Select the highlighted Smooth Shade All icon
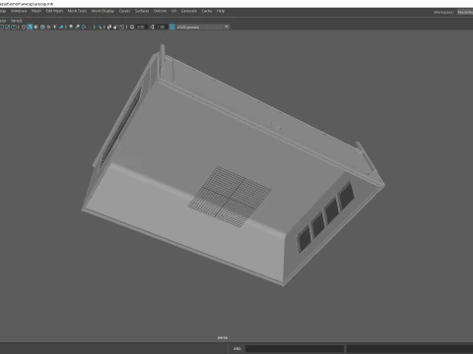This screenshot has height=354, width=473. [30, 27]
